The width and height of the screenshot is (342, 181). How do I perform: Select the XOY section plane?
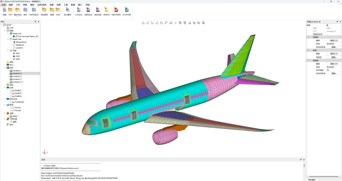[x=18, y=53]
